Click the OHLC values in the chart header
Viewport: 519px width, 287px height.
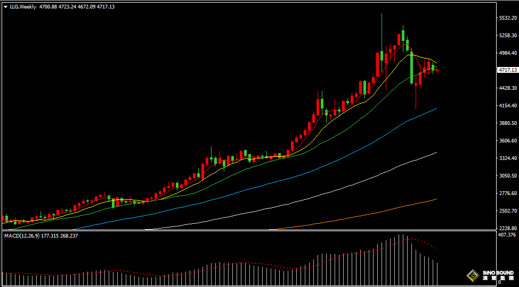pyautogui.click(x=77, y=7)
